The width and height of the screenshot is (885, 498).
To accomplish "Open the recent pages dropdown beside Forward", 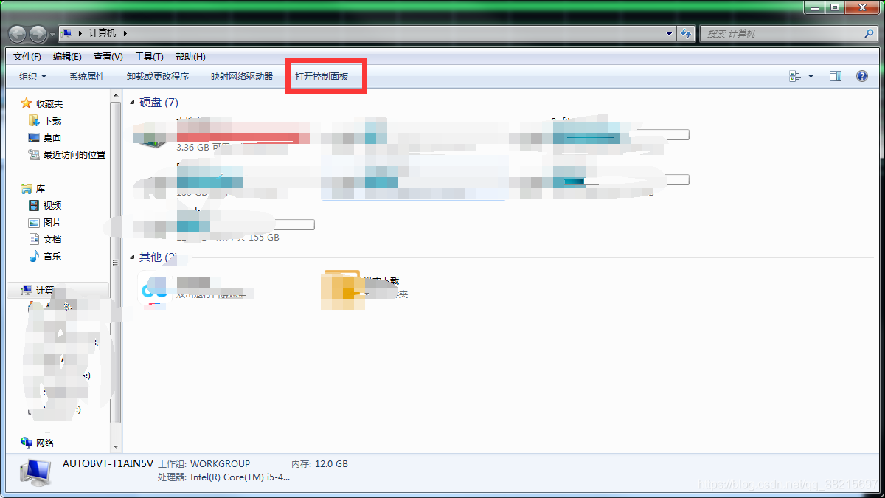I will point(52,35).
